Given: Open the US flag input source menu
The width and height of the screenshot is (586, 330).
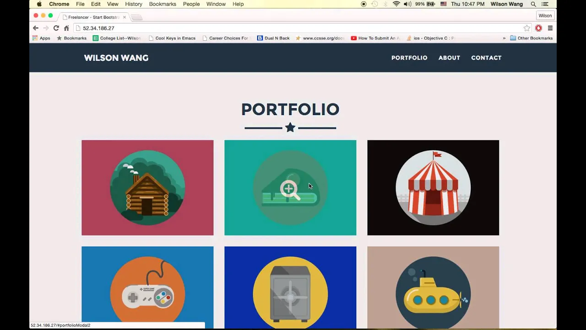Looking at the screenshot, I should pos(444,4).
